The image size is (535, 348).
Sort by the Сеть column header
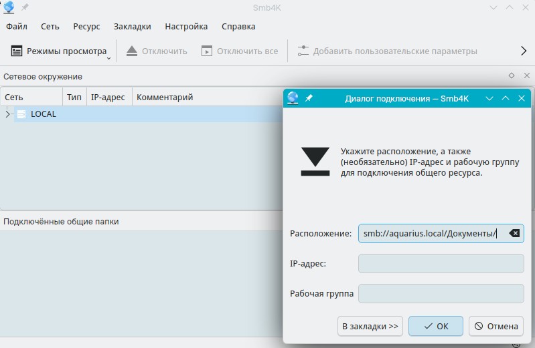(31, 98)
